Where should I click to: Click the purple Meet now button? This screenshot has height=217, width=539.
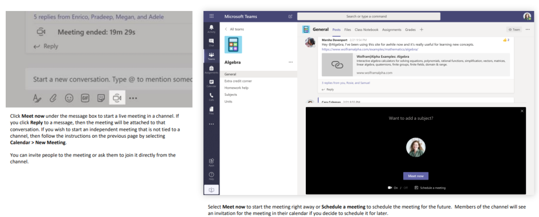pyautogui.click(x=416, y=176)
